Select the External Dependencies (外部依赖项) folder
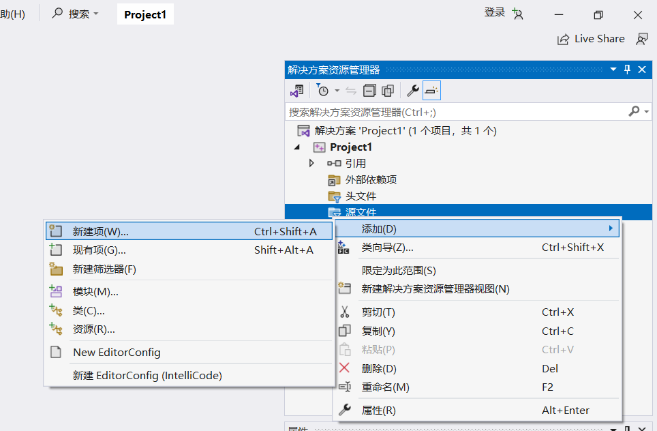Viewport: 657px width, 431px height. tap(370, 180)
